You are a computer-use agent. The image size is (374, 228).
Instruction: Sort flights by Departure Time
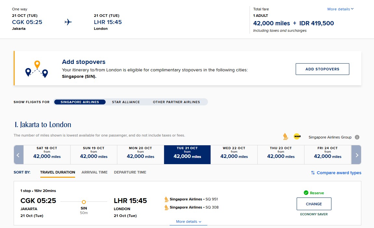click(130, 172)
